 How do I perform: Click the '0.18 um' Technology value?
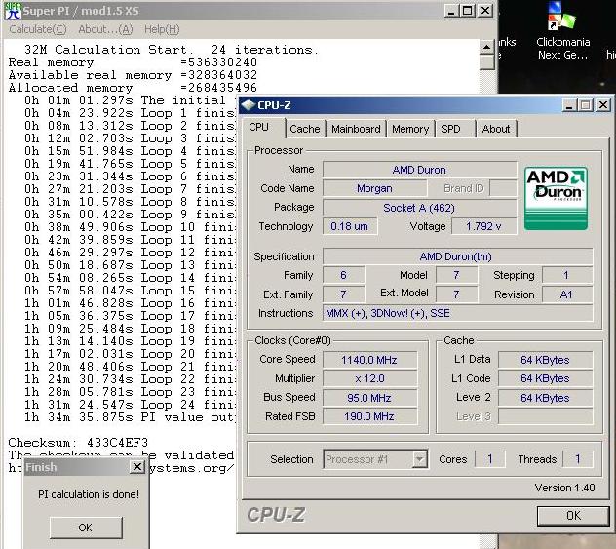[350, 226]
